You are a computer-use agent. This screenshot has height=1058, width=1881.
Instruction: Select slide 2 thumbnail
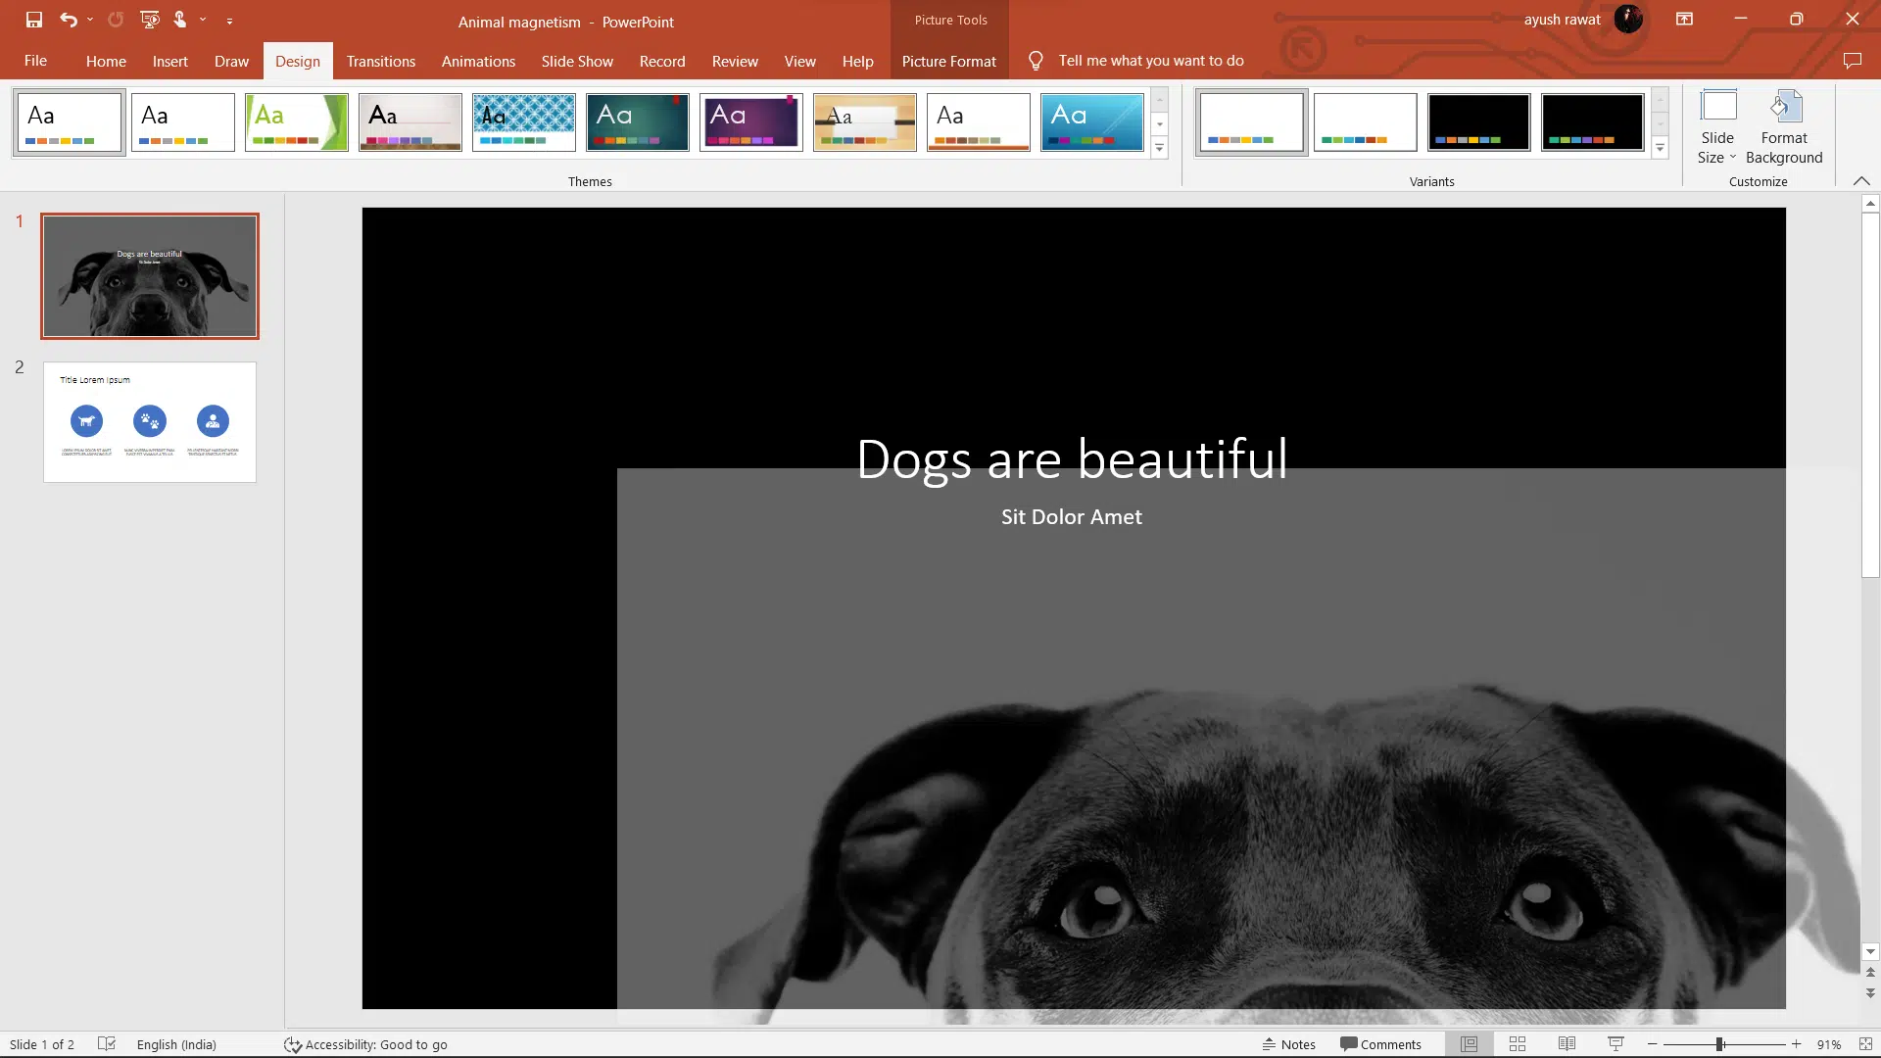[x=149, y=422]
